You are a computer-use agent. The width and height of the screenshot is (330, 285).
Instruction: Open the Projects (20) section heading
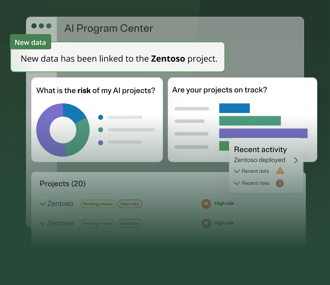click(x=63, y=184)
